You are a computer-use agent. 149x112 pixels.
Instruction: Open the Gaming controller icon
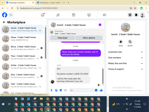(x=104, y=15)
